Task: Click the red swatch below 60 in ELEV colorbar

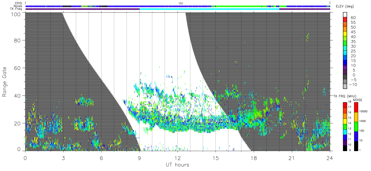Action: (x=345, y=20)
